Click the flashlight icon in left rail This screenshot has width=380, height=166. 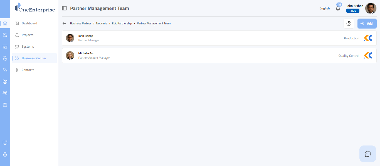click(5, 70)
